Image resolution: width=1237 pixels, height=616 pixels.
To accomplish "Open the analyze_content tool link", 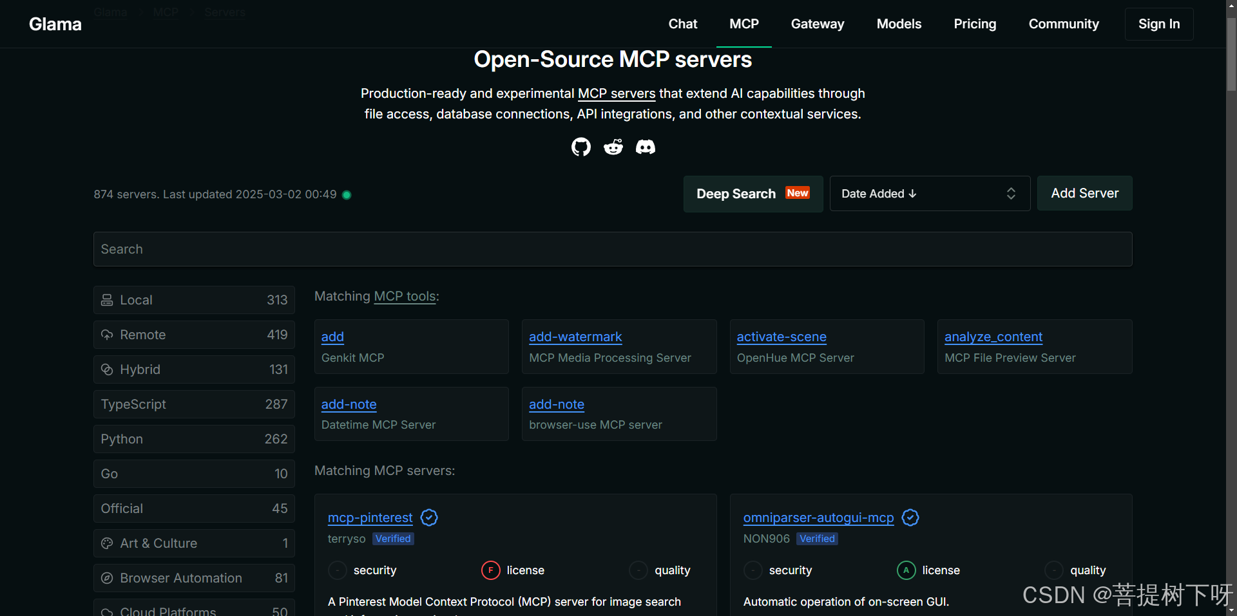I will (993, 337).
